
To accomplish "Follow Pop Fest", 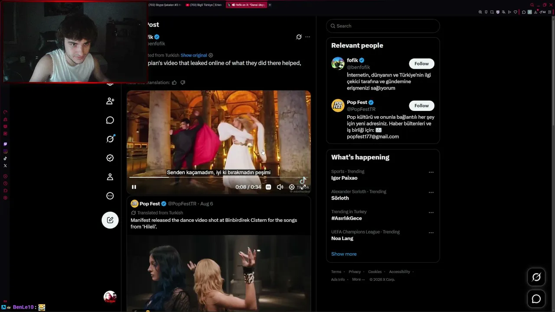I will click(x=421, y=106).
